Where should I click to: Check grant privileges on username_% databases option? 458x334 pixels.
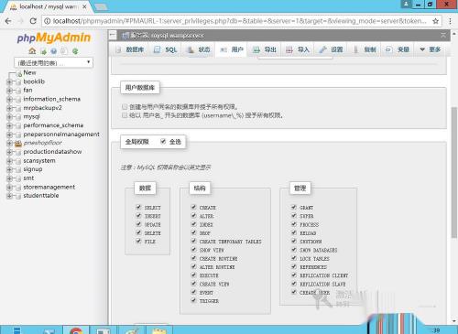(125, 115)
